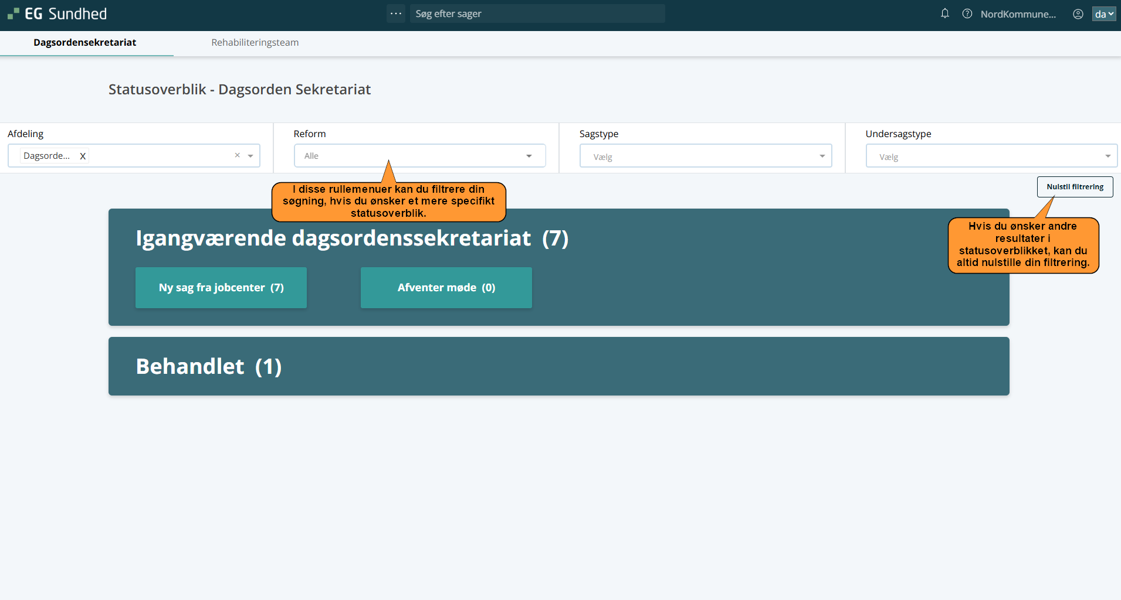This screenshot has width=1121, height=600.
Task: Change language using the da selector
Action: click(x=1103, y=14)
